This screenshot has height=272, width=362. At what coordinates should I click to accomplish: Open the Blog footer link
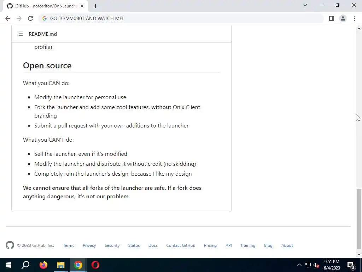[x=268, y=245]
